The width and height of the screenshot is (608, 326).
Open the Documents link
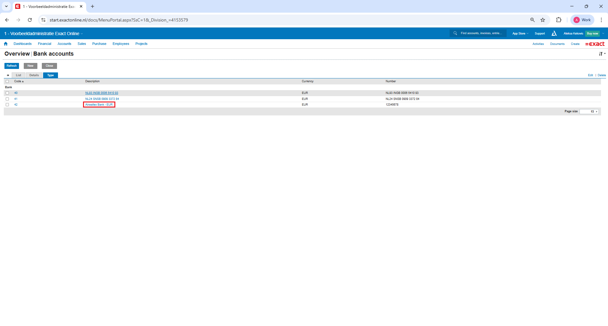557,44
